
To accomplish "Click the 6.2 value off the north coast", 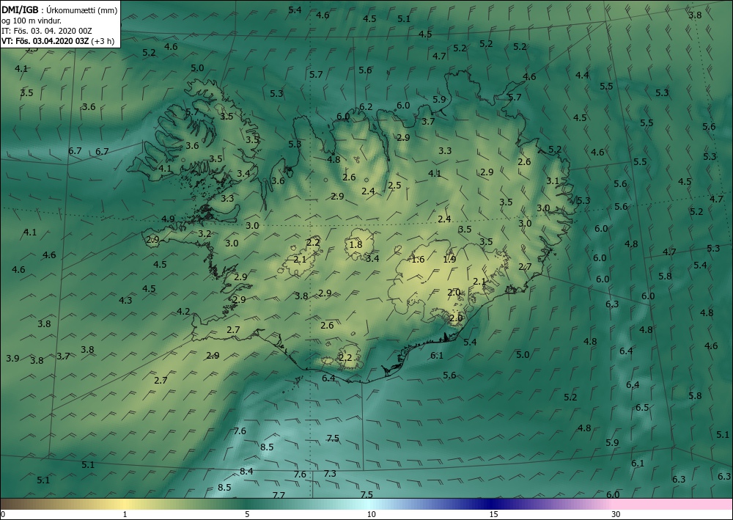I will click(x=366, y=106).
